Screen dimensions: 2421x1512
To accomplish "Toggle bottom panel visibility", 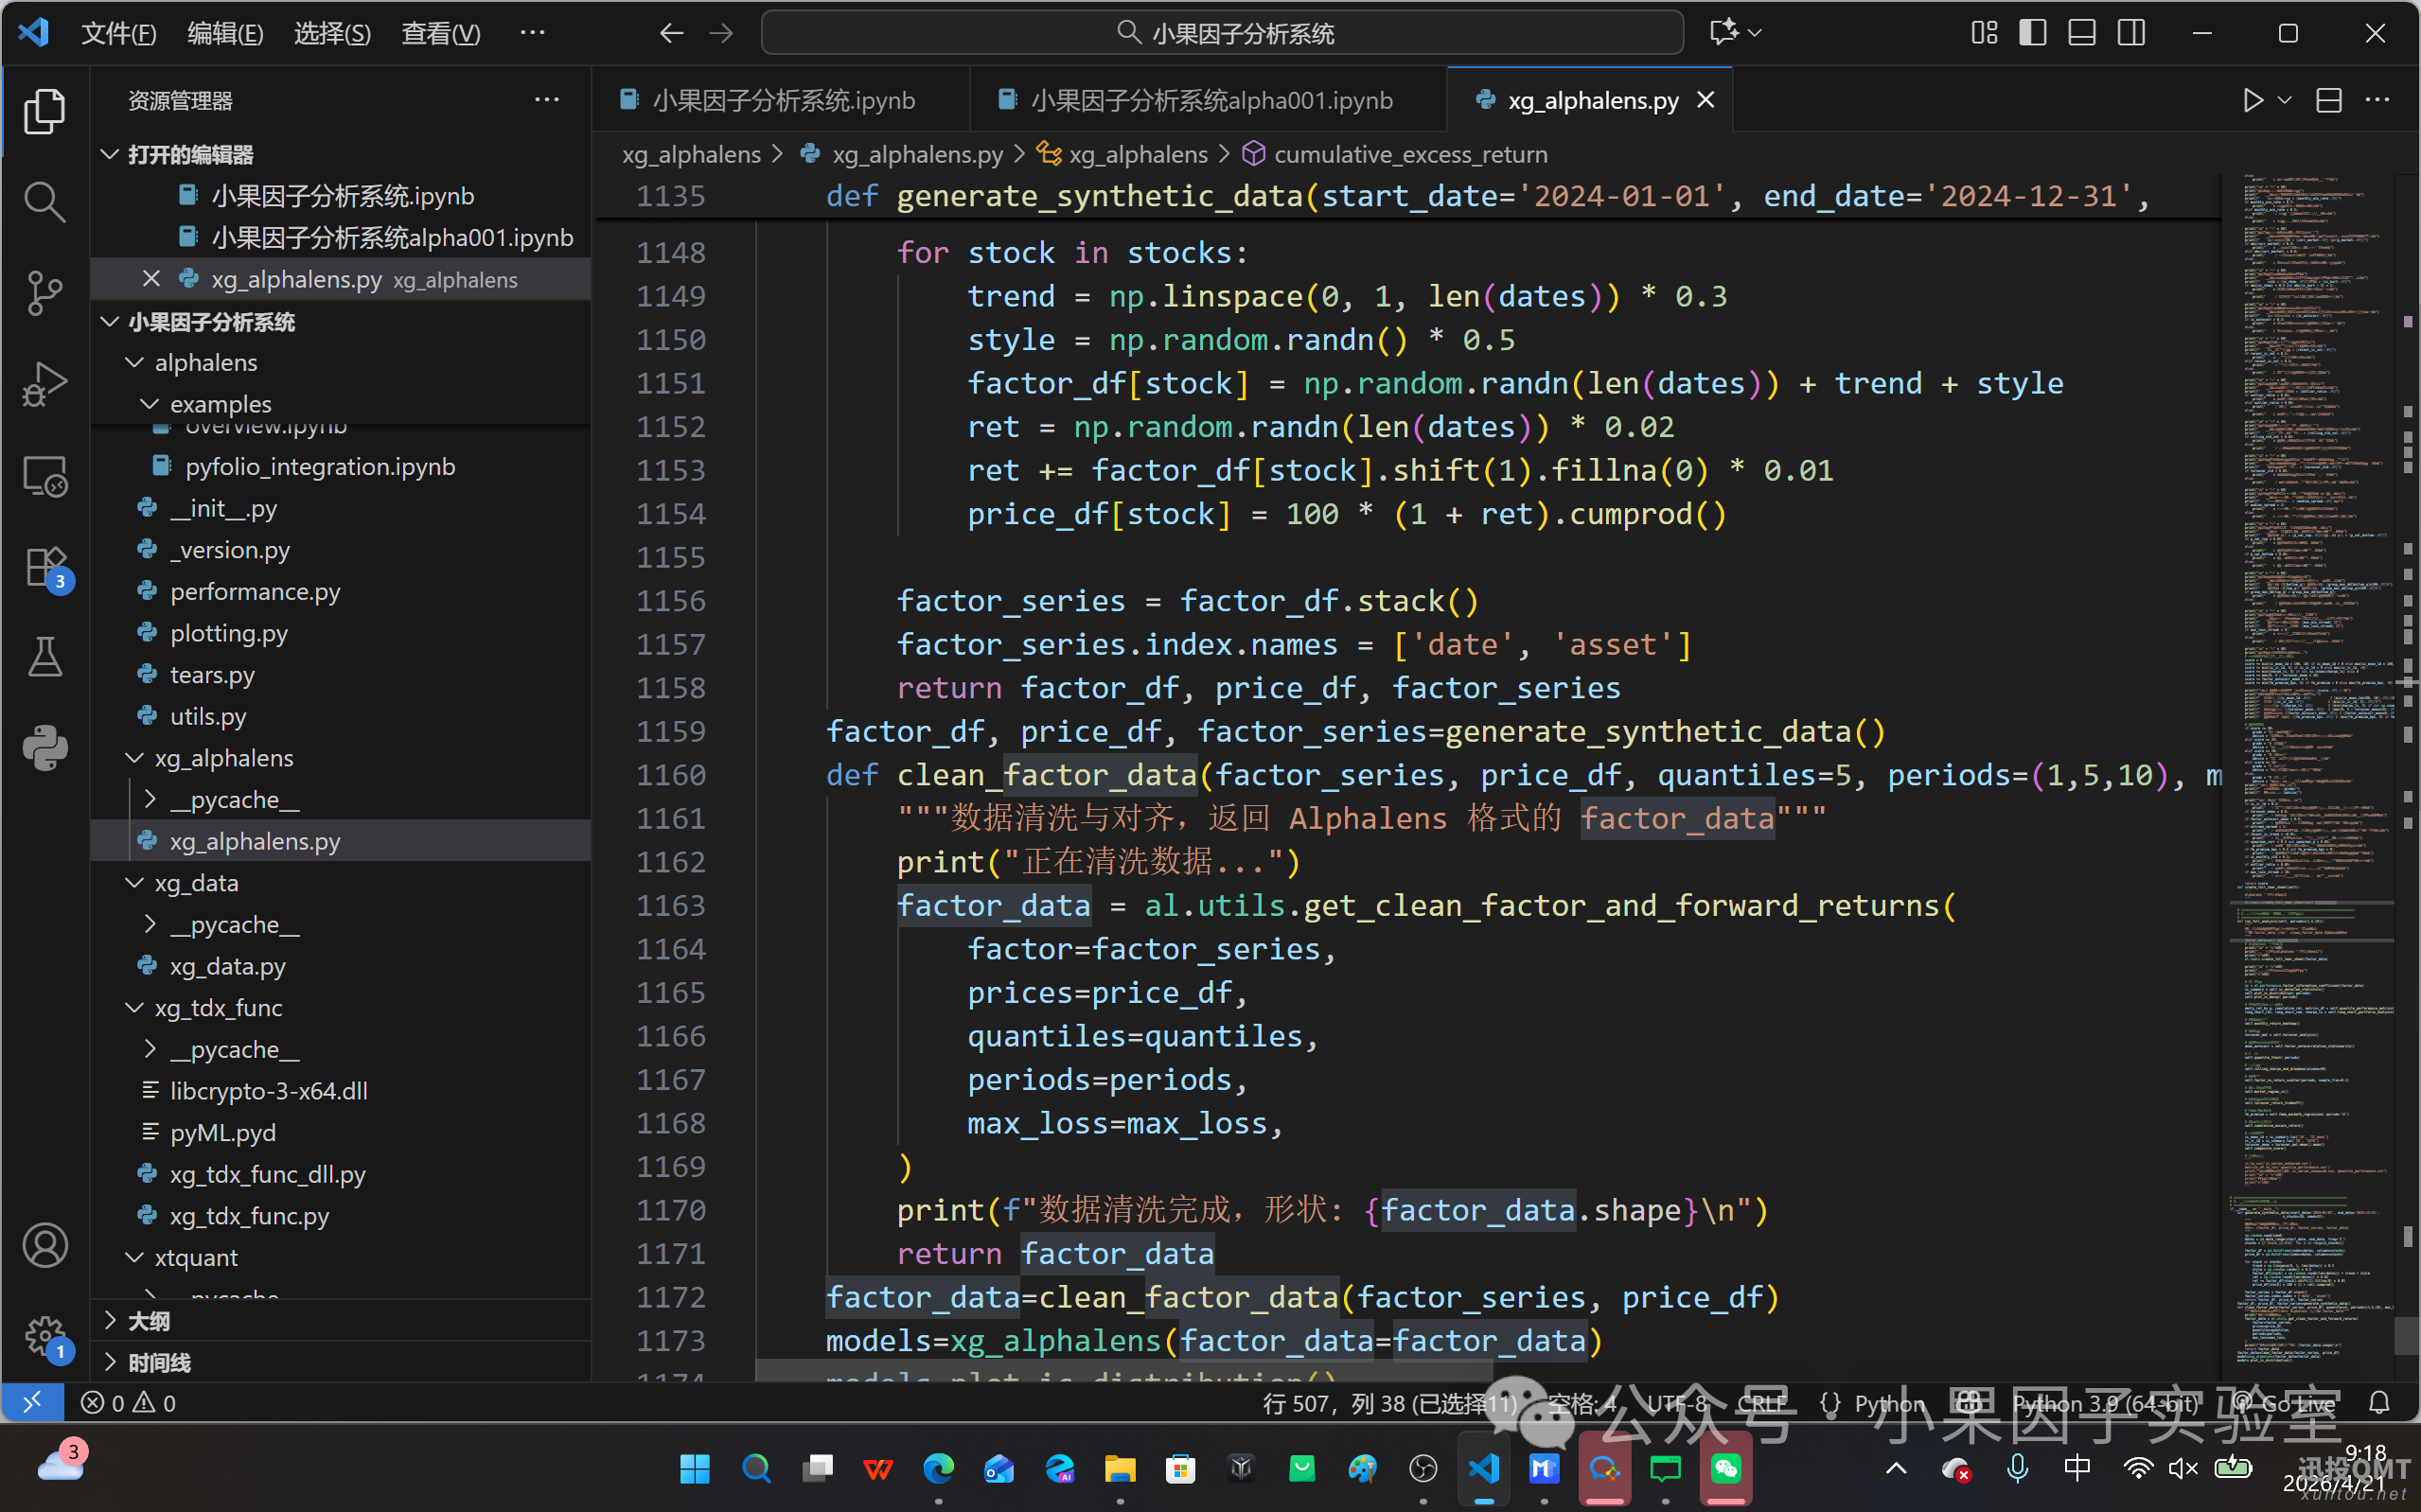I will click(x=2082, y=33).
